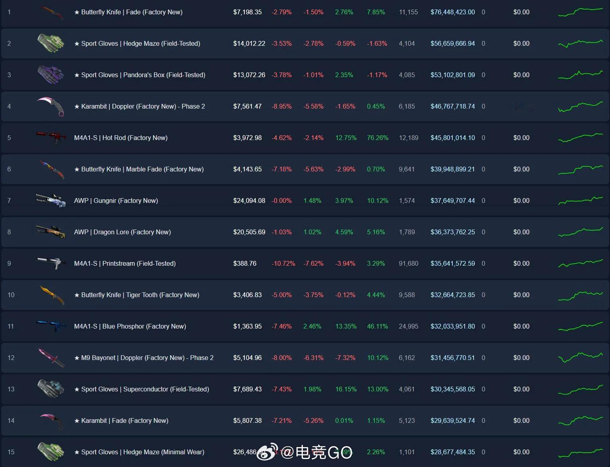This screenshot has width=610, height=467.
Task: Open AWP | Gungnir (Factory New)
Action: pos(116,200)
